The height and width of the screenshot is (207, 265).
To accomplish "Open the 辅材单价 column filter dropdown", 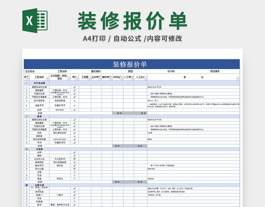I will 111,79.
